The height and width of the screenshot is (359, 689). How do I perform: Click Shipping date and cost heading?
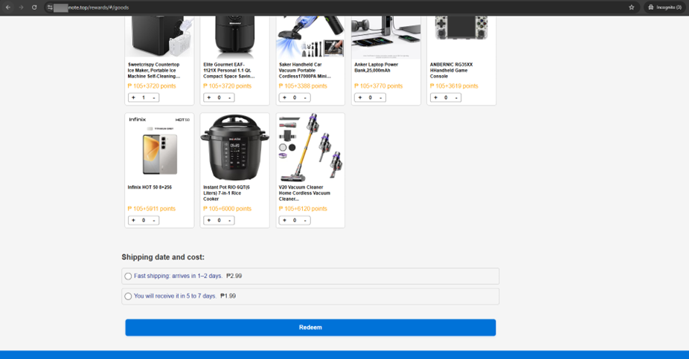tap(163, 257)
